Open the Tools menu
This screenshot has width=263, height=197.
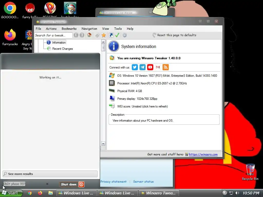[x=118, y=29]
